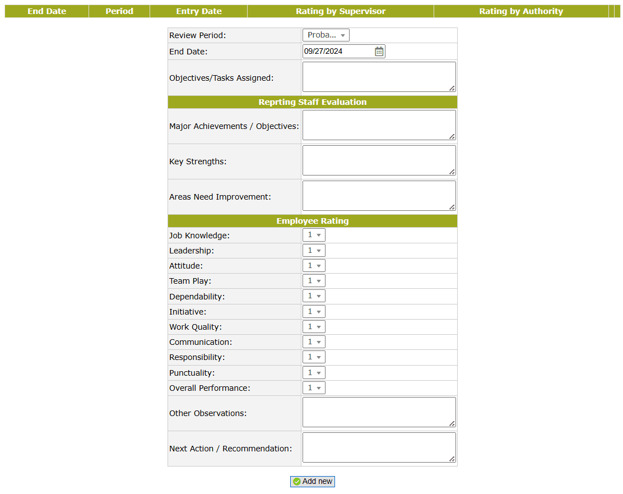Click into the Key Strengths text box
The width and height of the screenshot is (623, 494).
click(x=379, y=160)
